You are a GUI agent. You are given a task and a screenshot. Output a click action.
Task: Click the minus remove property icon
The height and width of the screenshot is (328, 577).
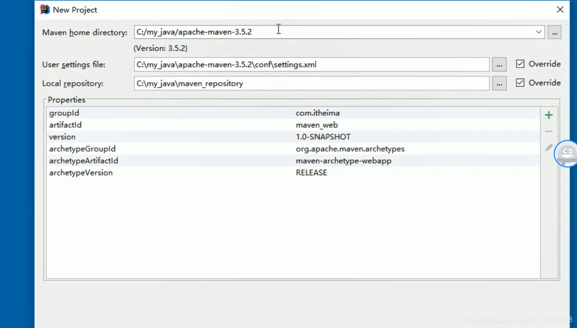tap(549, 131)
